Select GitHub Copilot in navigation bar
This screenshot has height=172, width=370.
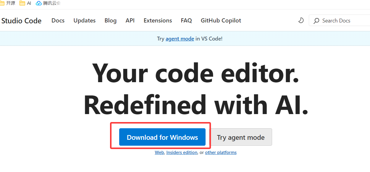(221, 21)
